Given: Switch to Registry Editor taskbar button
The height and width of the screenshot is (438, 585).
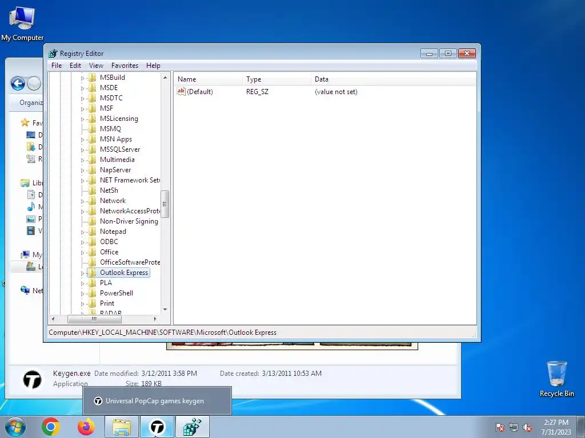Looking at the screenshot, I should coord(193,427).
